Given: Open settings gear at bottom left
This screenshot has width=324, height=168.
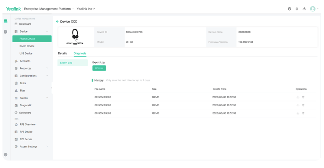Looking at the screenshot, I should click(x=5, y=155).
